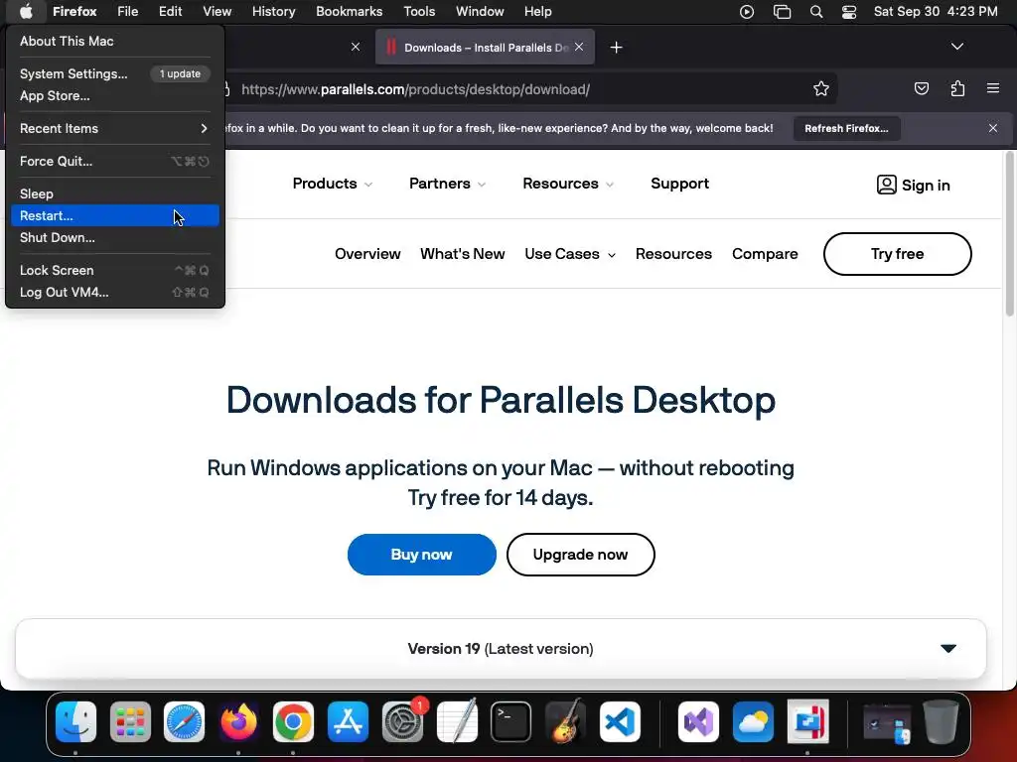Expand the Resources top navigation dropdown
Viewport: 1017px width, 762px height.
[x=567, y=184]
